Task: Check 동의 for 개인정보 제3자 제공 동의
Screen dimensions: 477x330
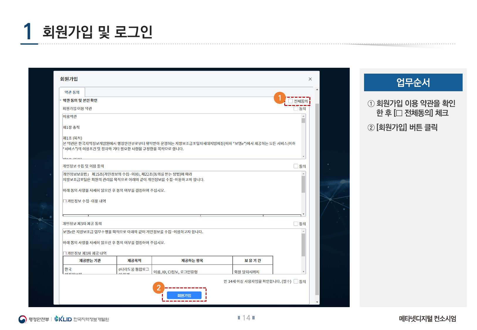Action: click(296, 224)
